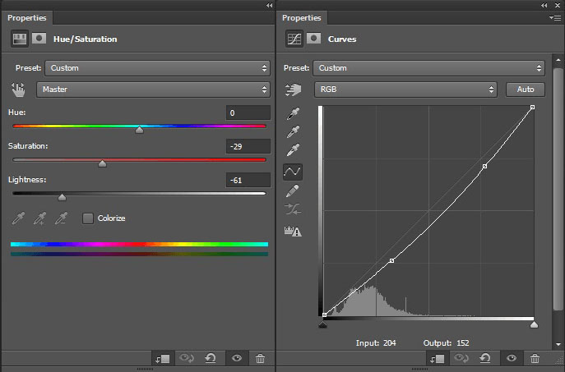
Task: Click the histogram warning recalculate icon
Action: click(293, 231)
